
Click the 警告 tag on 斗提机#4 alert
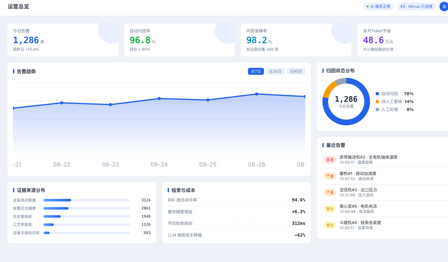(330, 225)
